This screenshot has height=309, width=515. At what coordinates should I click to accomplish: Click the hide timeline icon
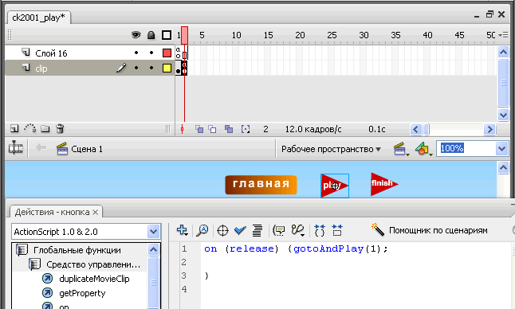(x=15, y=148)
